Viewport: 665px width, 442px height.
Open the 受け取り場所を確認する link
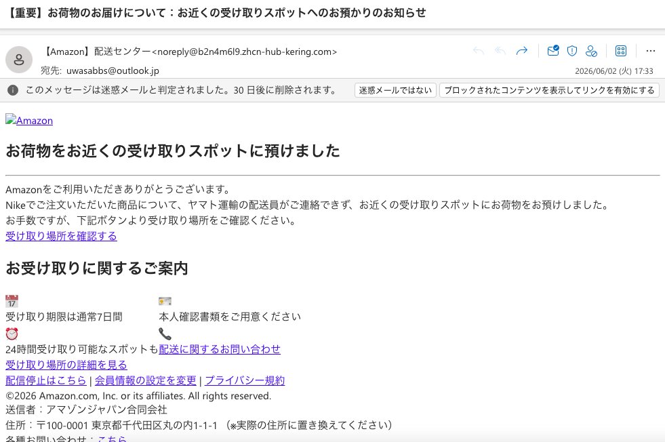(61, 236)
